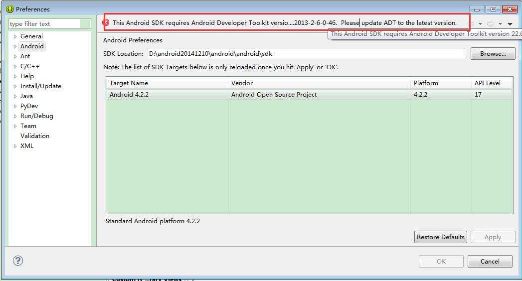This screenshot has height=281, width=522.
Task: Expand the Install/Update node
Action: pos(15,87)
